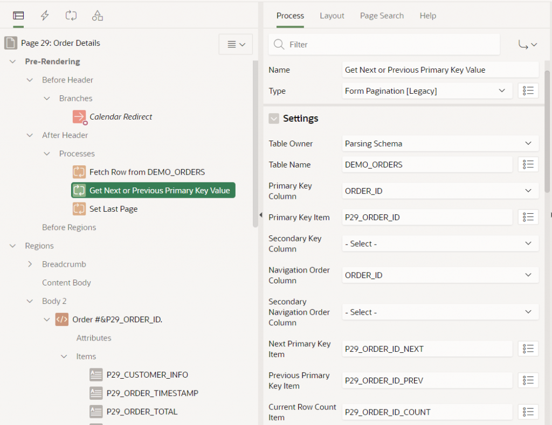Collapse the Regions node
The height and width of the screenshot is (425, 552).
tap(13, 246)
